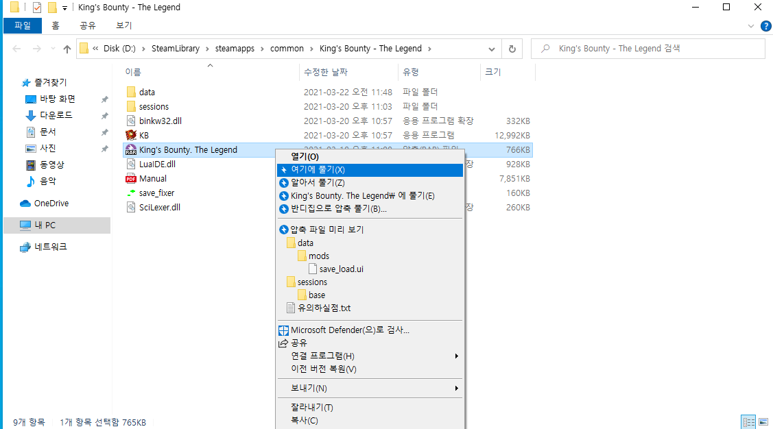The height and width of the screenshot is (429, 773).
Task: Open Videos (동영상) in sidebar
Action: tap(51, 164)
